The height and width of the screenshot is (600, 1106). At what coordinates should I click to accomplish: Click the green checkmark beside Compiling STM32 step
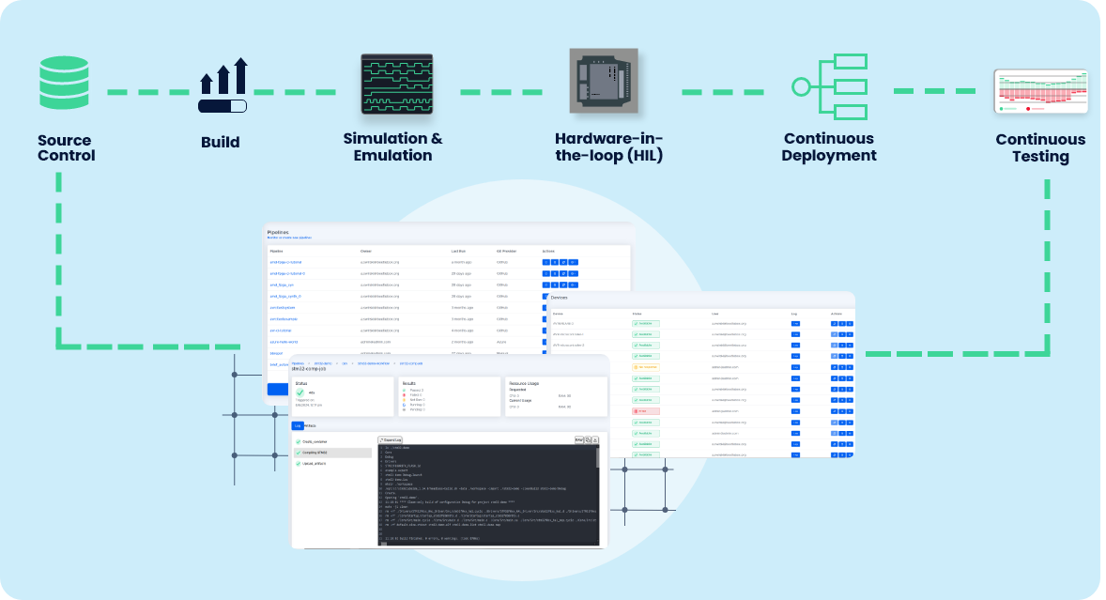pyautogui.click(x=298, y=453)
